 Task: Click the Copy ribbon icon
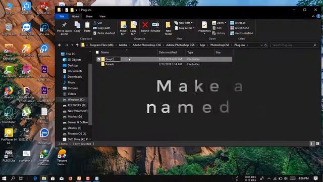[x=77, y=27]
